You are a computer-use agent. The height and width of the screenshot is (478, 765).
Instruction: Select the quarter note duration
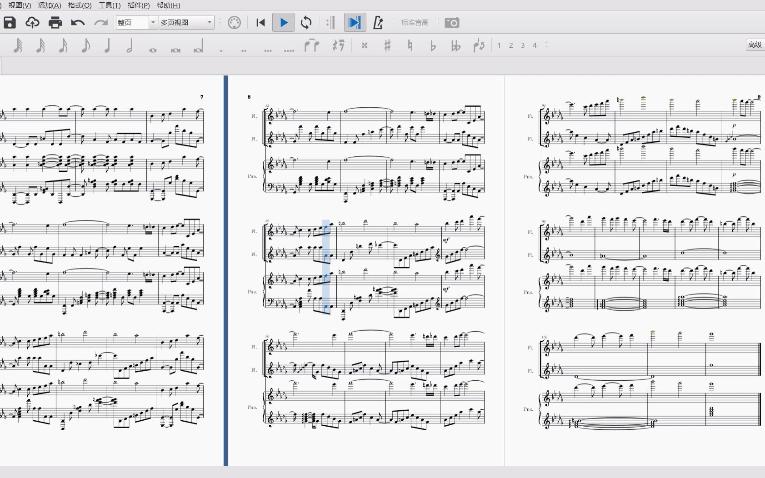[x=107, y=45]
